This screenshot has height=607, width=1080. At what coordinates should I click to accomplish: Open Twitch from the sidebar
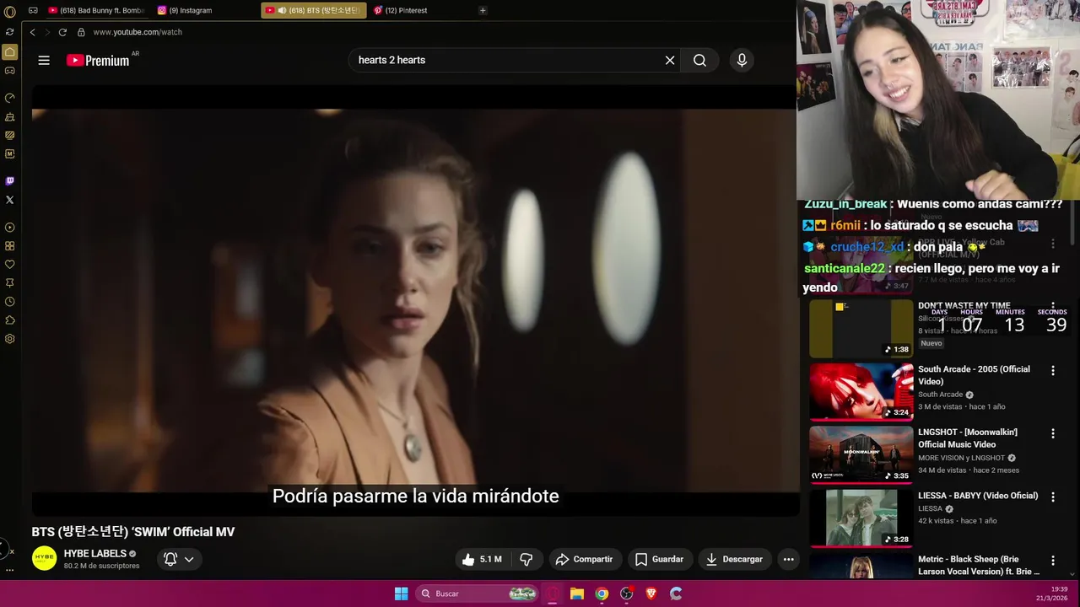coord(9,180)
